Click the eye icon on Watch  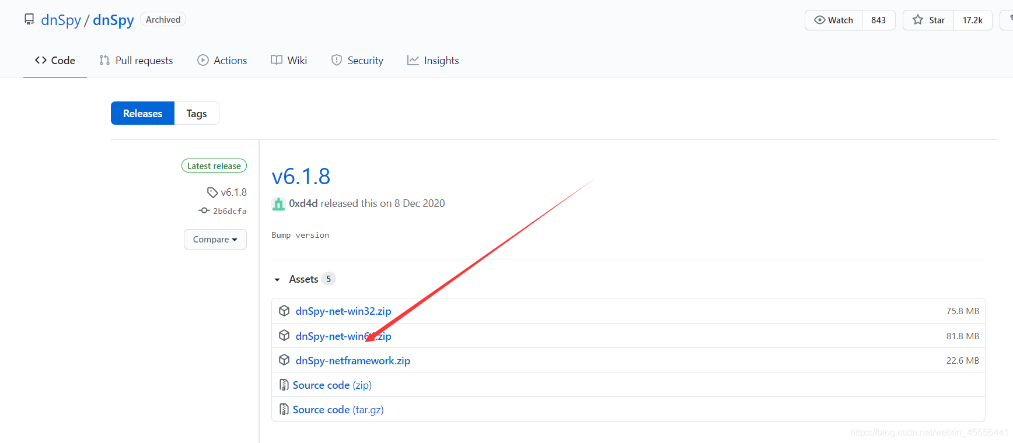[x=820, y=20]
